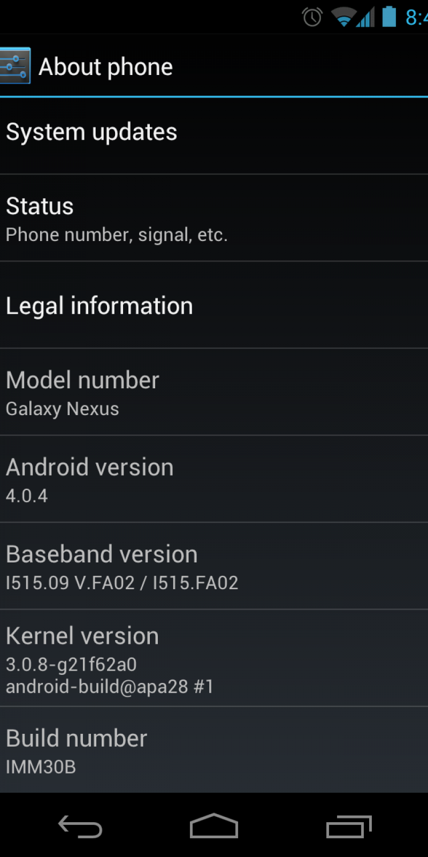Viewport: 428px width, 857px height.
Task: Tap the Android version entry
Action: pos(214,479)
